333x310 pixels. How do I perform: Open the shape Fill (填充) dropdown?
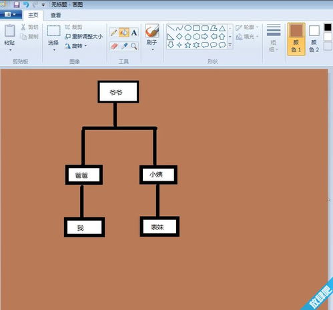247,36
